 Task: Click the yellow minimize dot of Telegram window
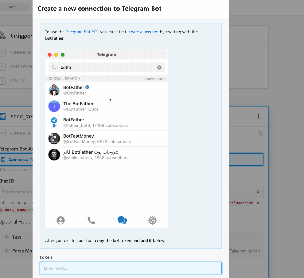click(x=56, y=54)
